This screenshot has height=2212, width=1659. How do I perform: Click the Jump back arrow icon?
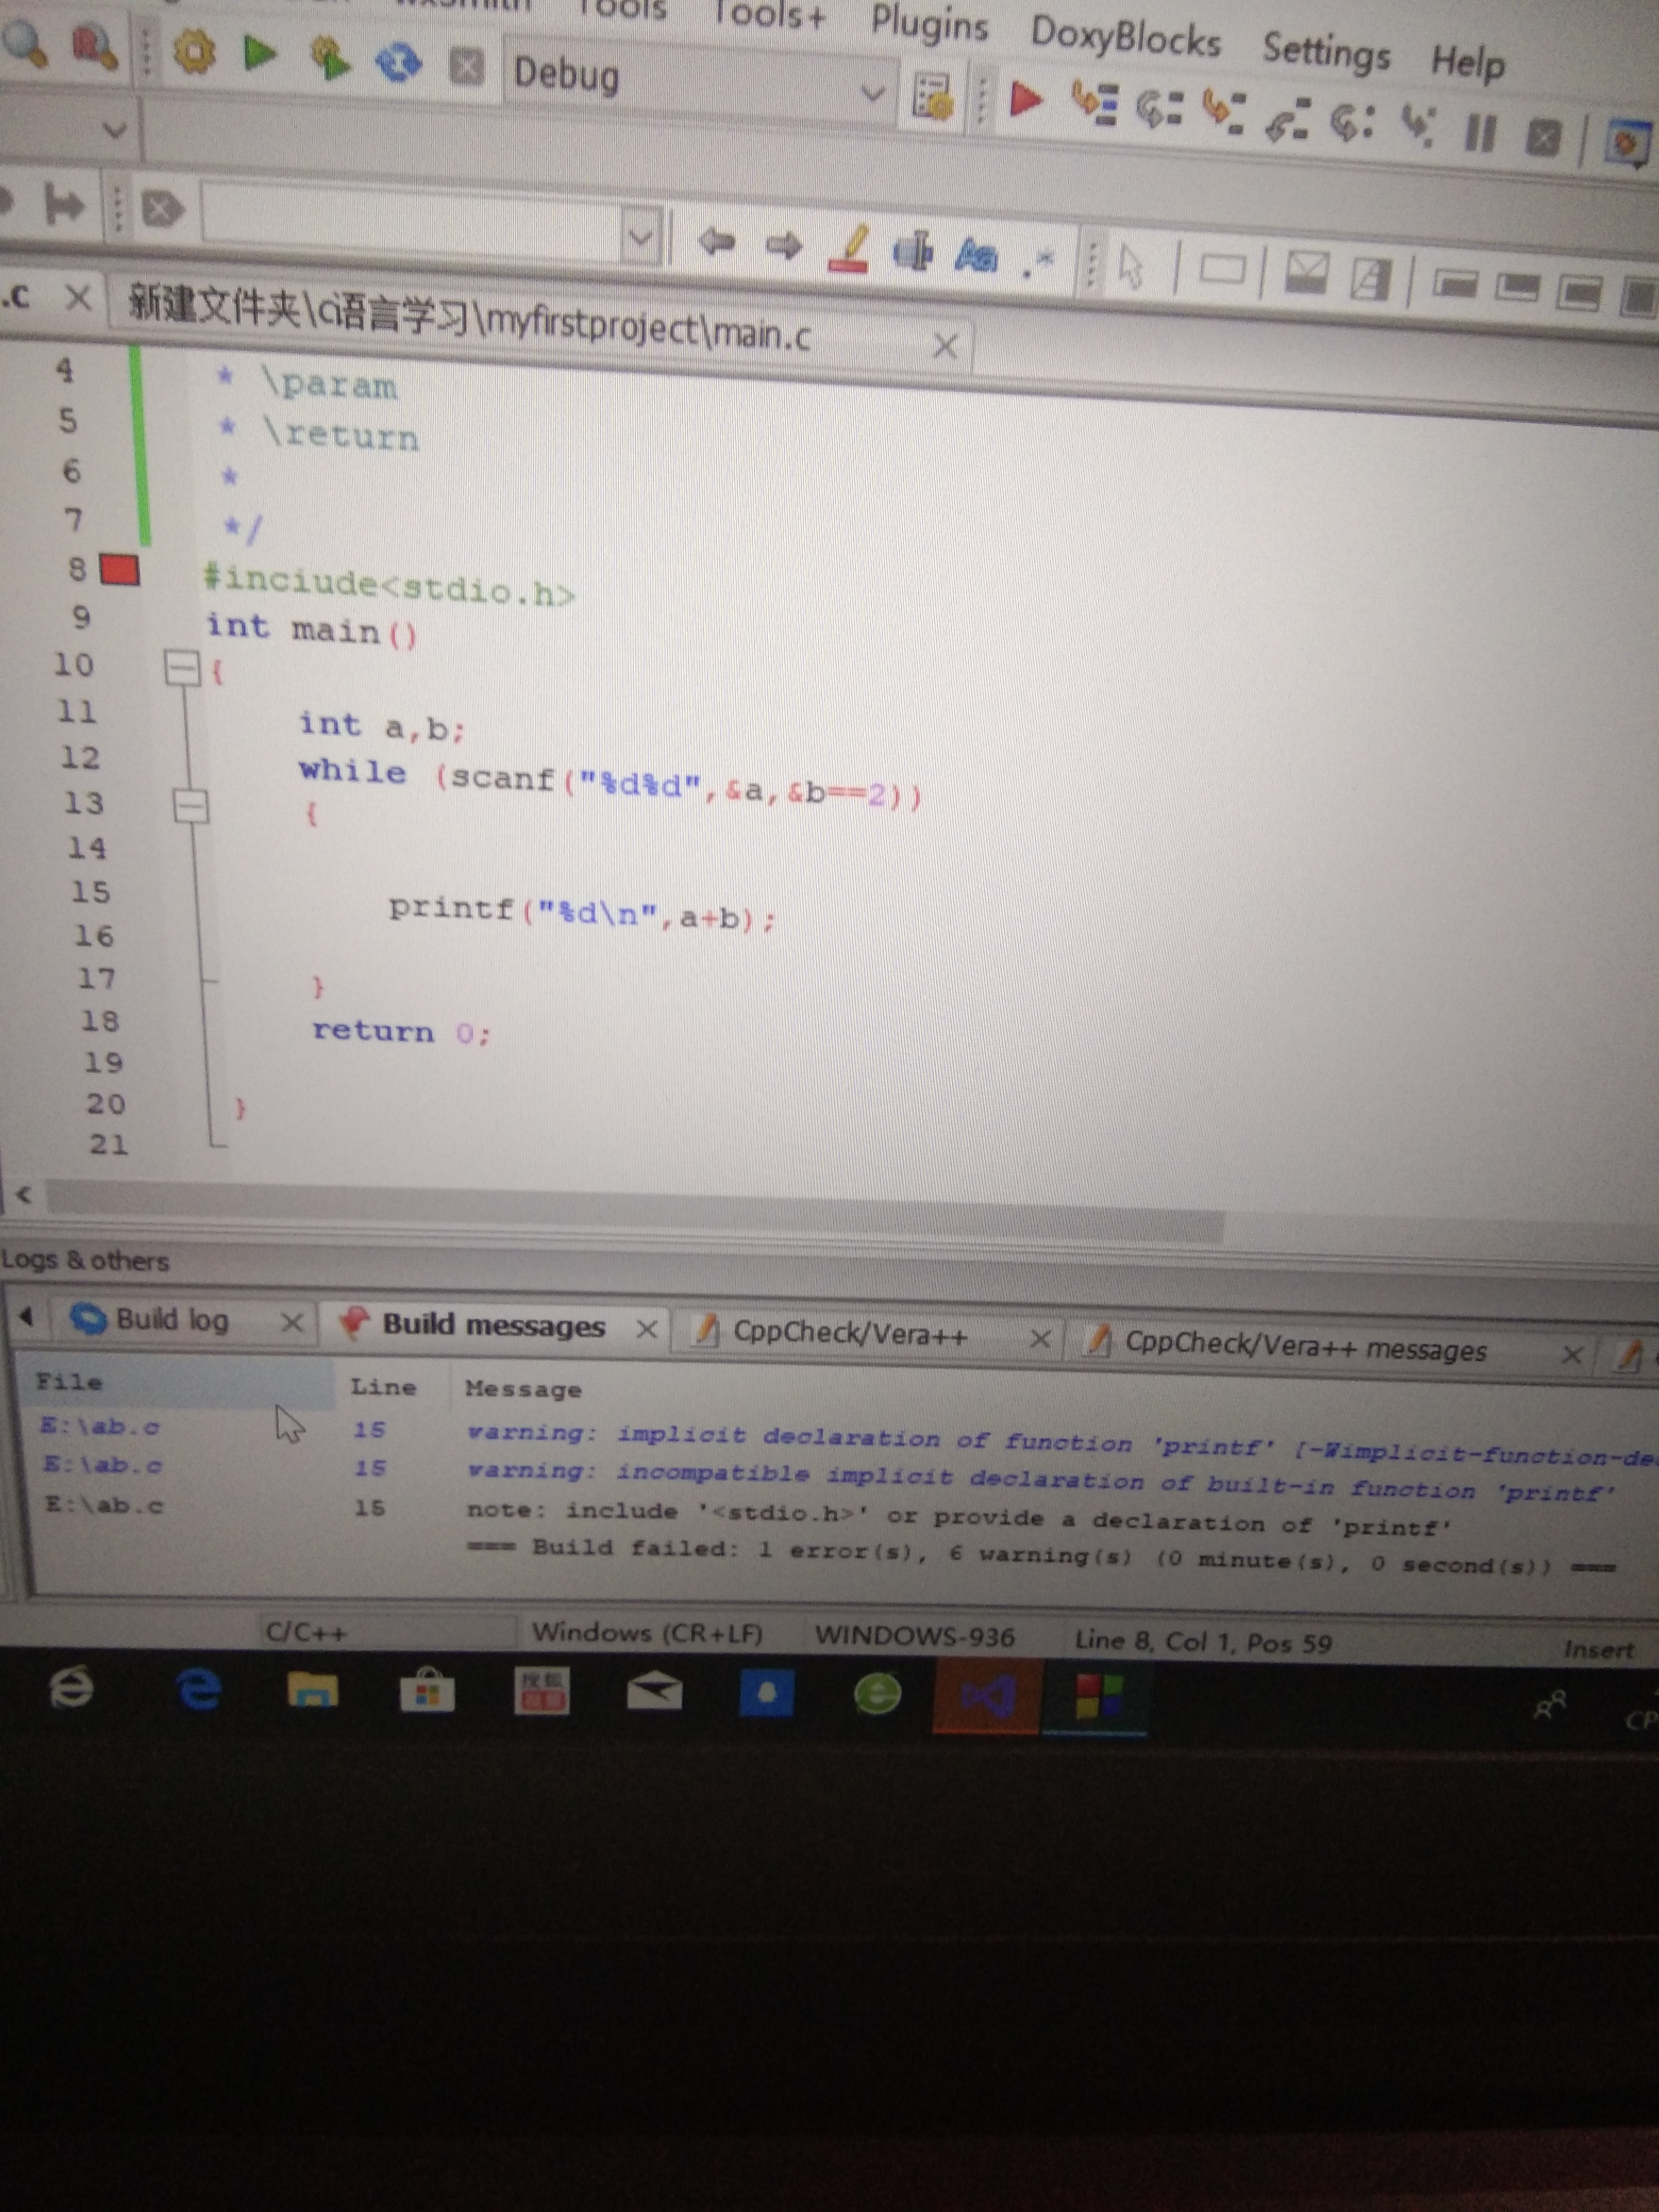coord(716,241)
